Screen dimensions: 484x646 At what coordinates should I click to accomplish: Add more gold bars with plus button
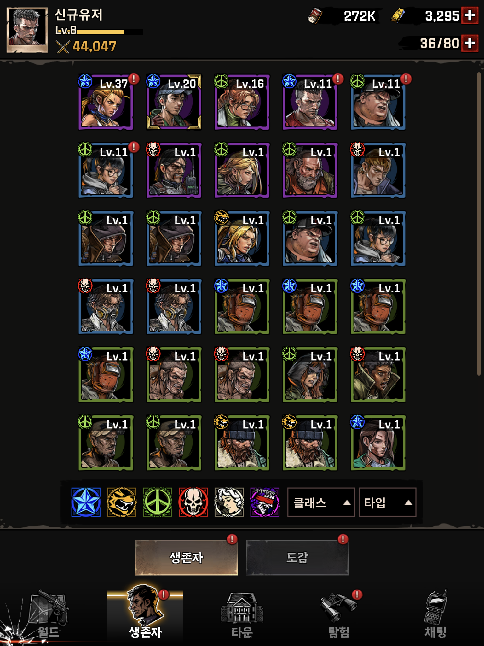470,15
